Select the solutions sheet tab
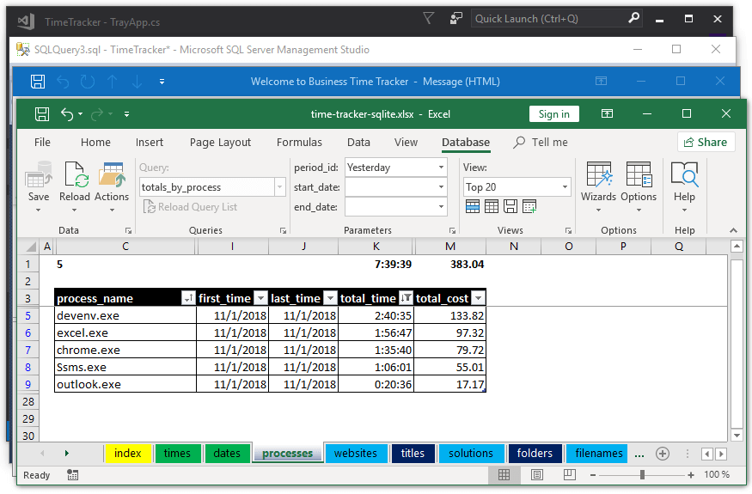The image size is (752, 494). pos(471,454)
